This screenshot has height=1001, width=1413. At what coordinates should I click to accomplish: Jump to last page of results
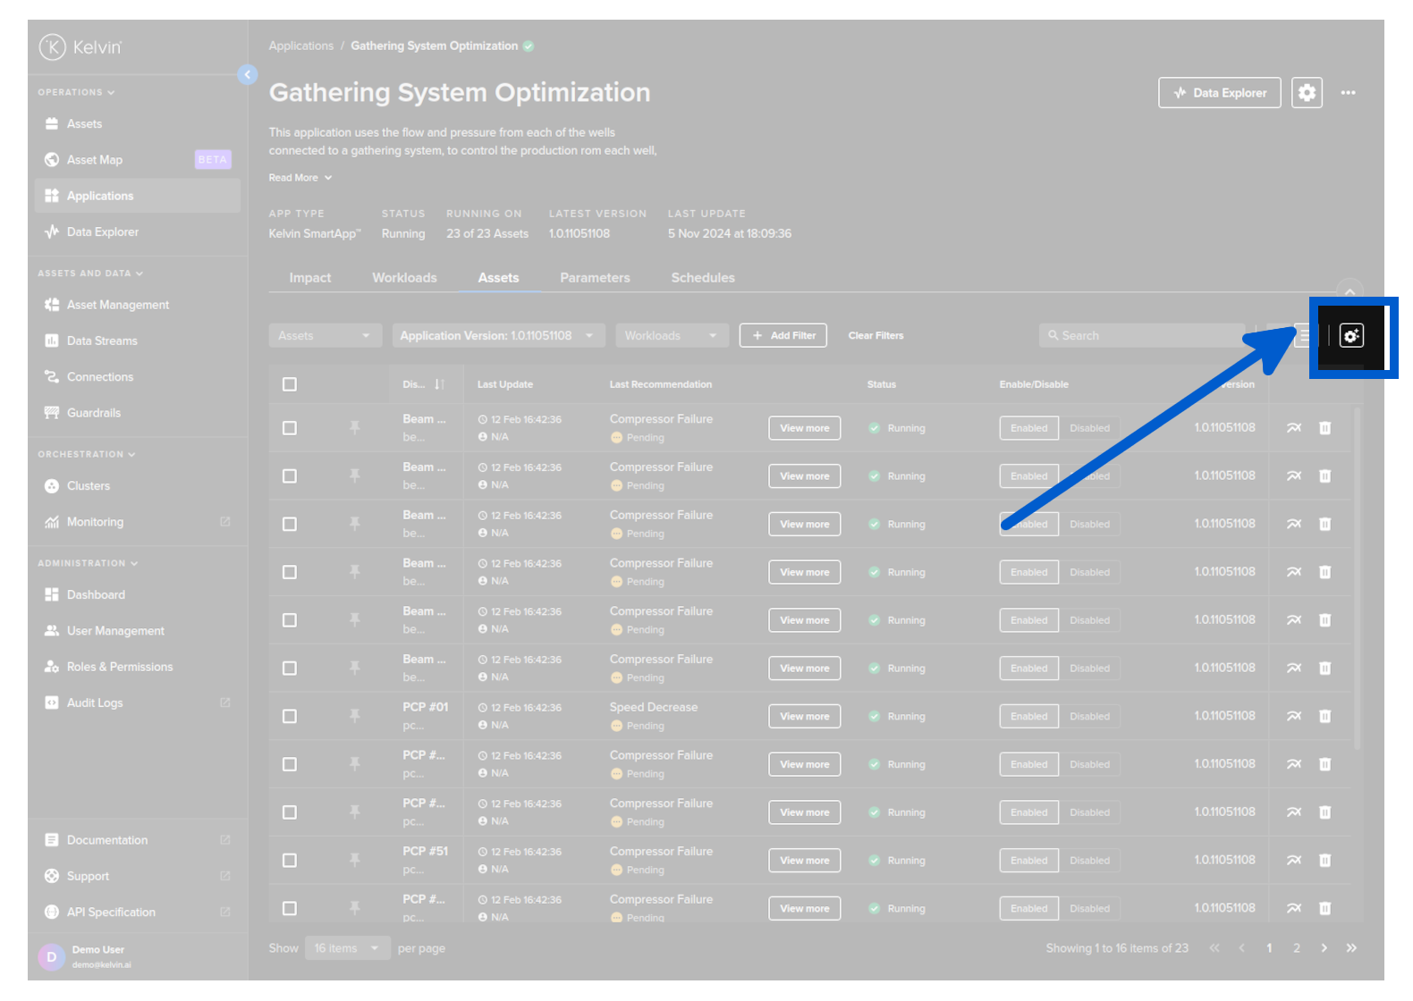pyautogui.click(x=1351, y=948)
